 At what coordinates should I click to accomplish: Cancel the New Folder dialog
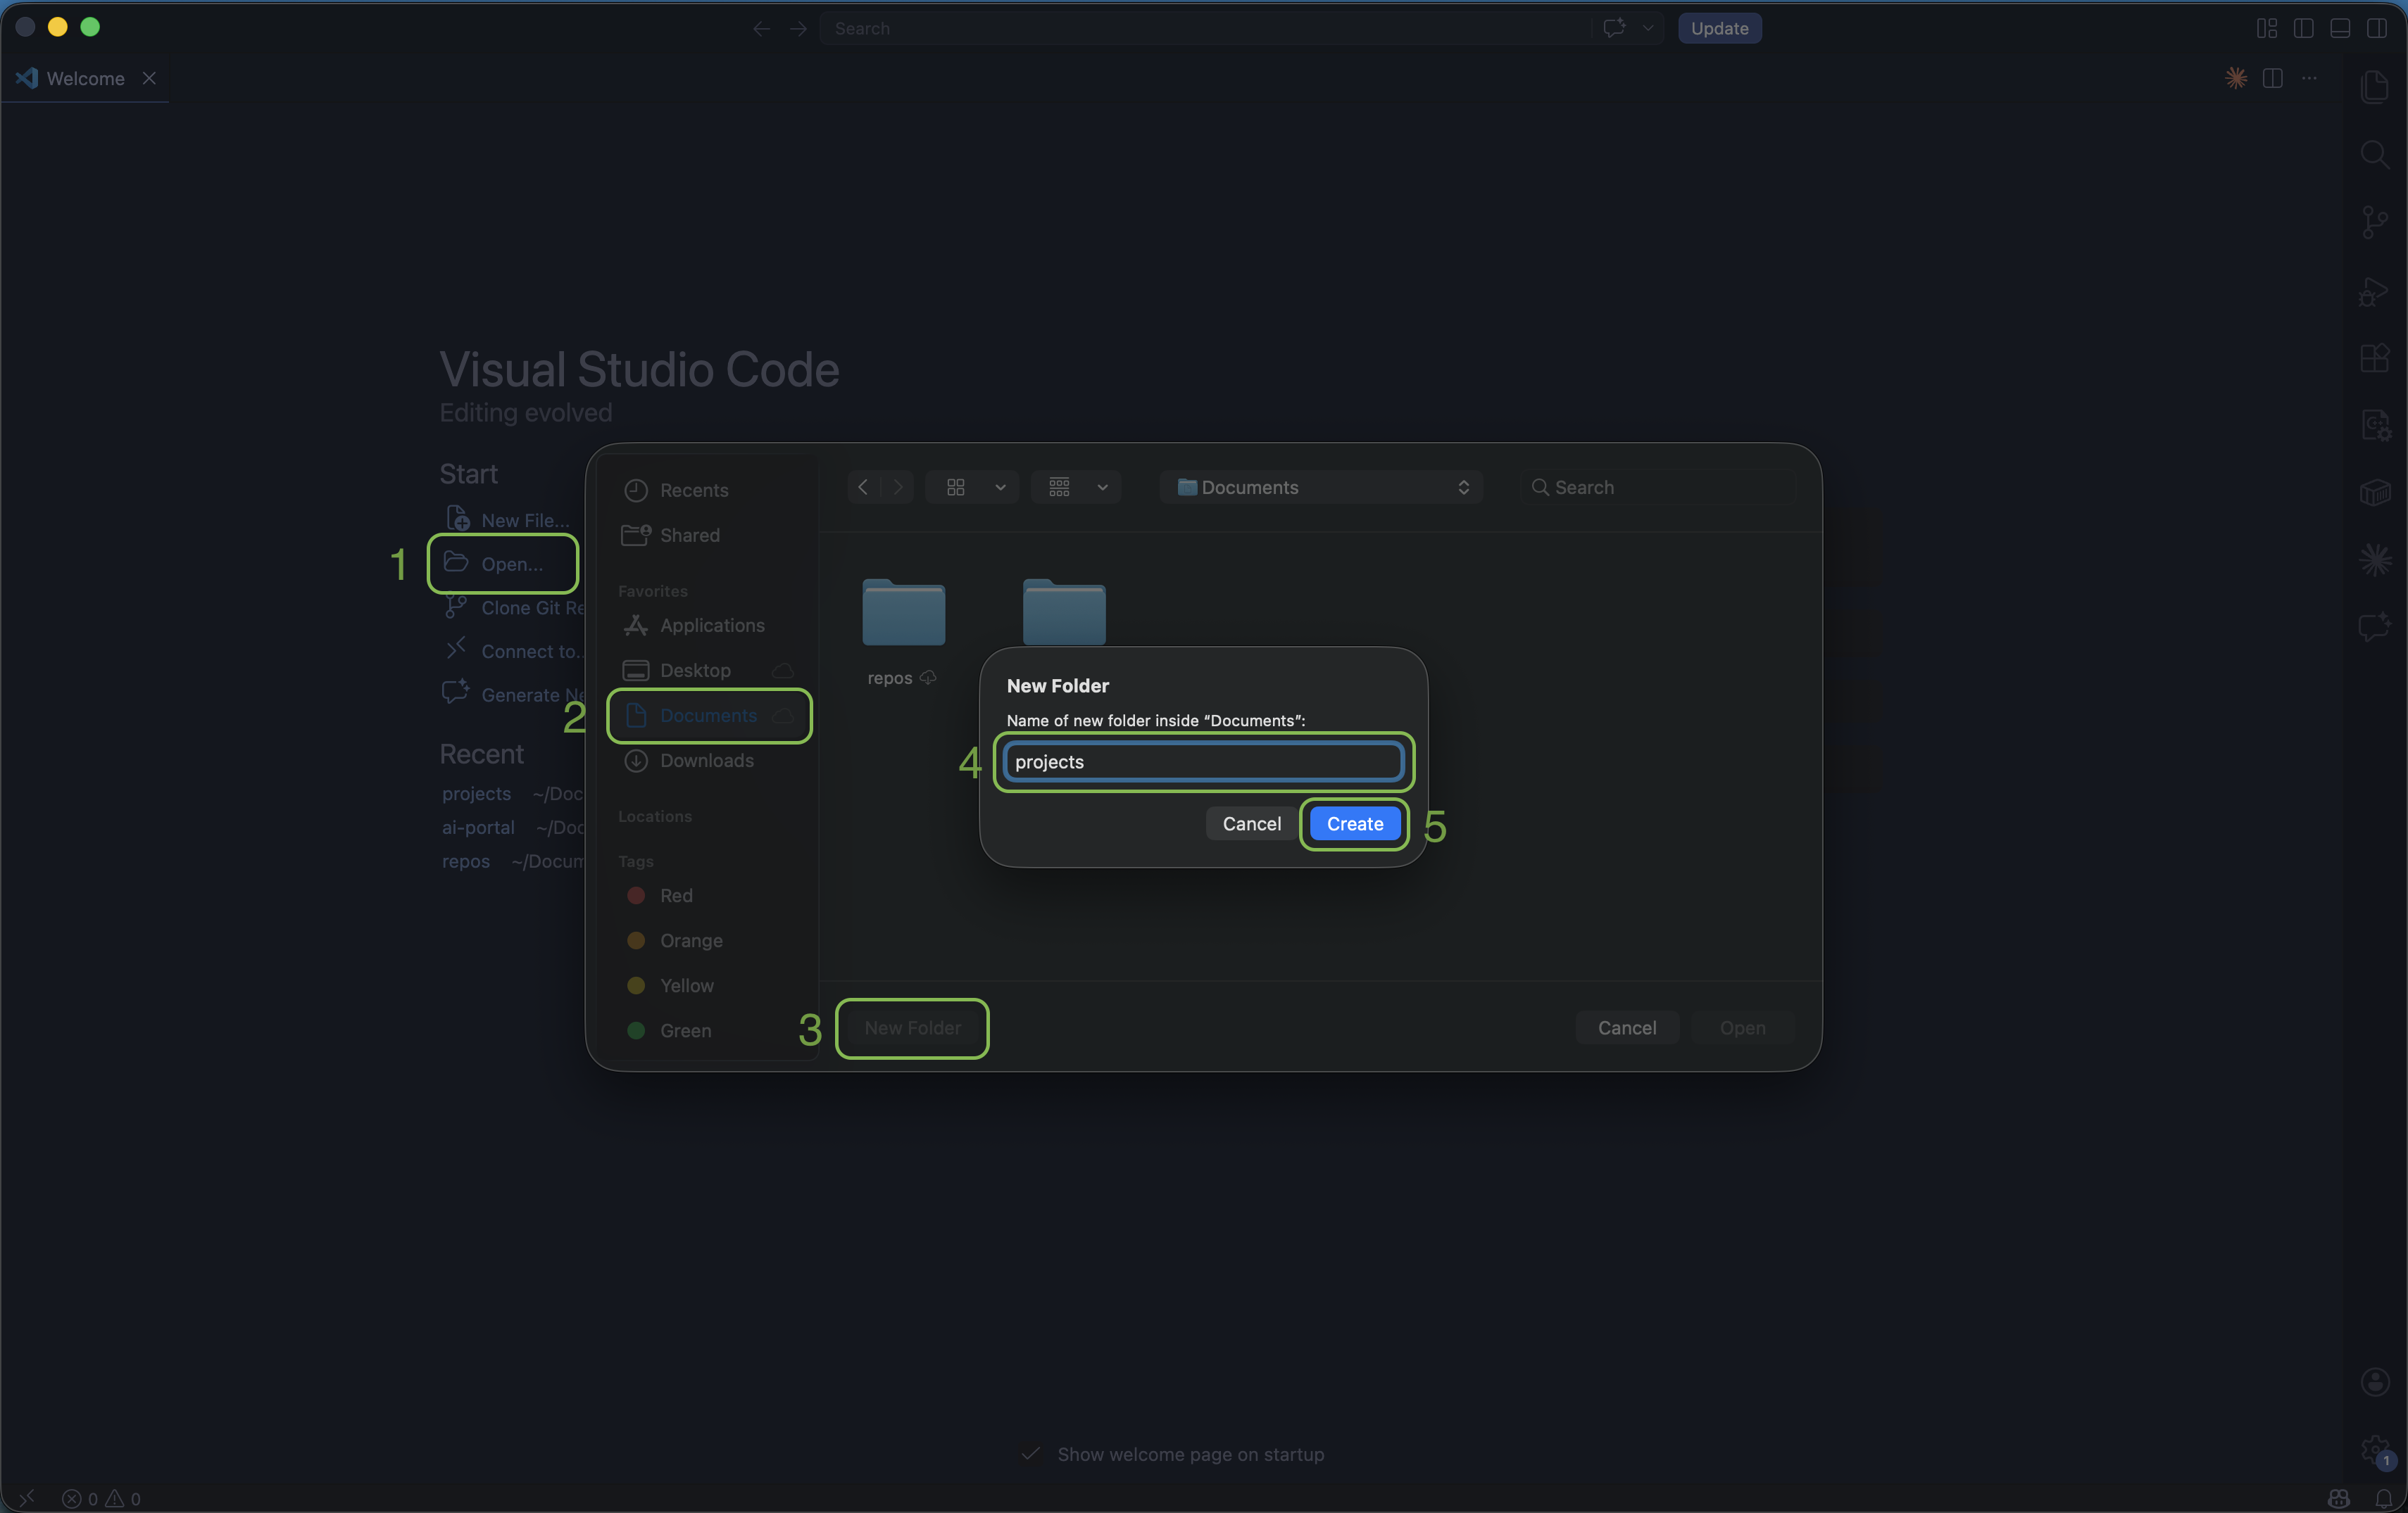coord(1251,823)
